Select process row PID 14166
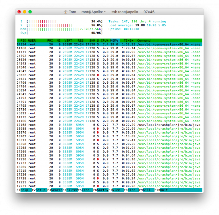Image resolution: width=219 pixels, height=215 pixels. (109, 121)
